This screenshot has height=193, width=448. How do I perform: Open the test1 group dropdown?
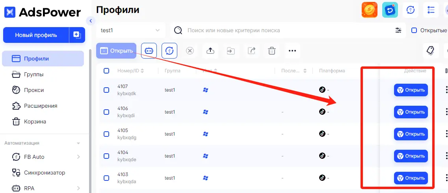click(130, 30)
